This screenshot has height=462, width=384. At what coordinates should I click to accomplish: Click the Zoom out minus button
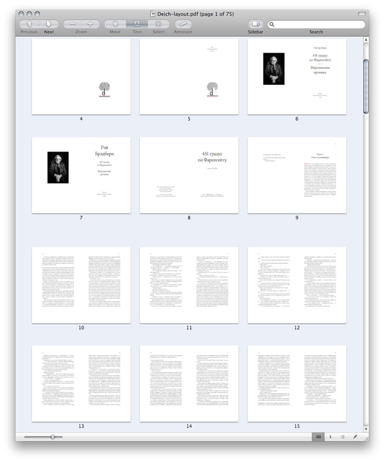(x=72, y=24)
